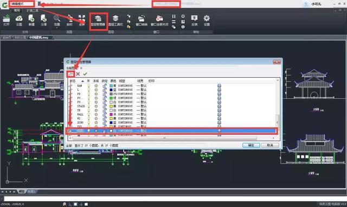
Task: Click the 分享 share icon
Action: (x=44, y=21)
